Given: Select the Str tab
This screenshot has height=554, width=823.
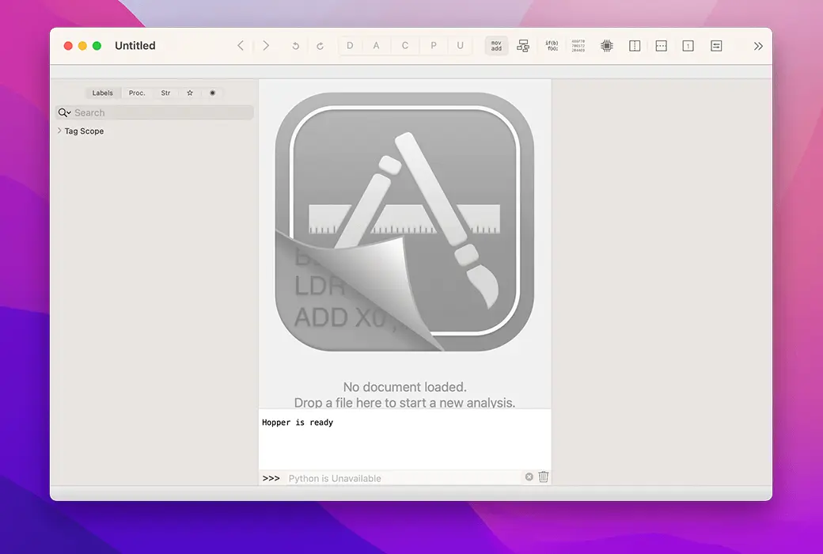Looking at the screenshot, I should [166, 93].
